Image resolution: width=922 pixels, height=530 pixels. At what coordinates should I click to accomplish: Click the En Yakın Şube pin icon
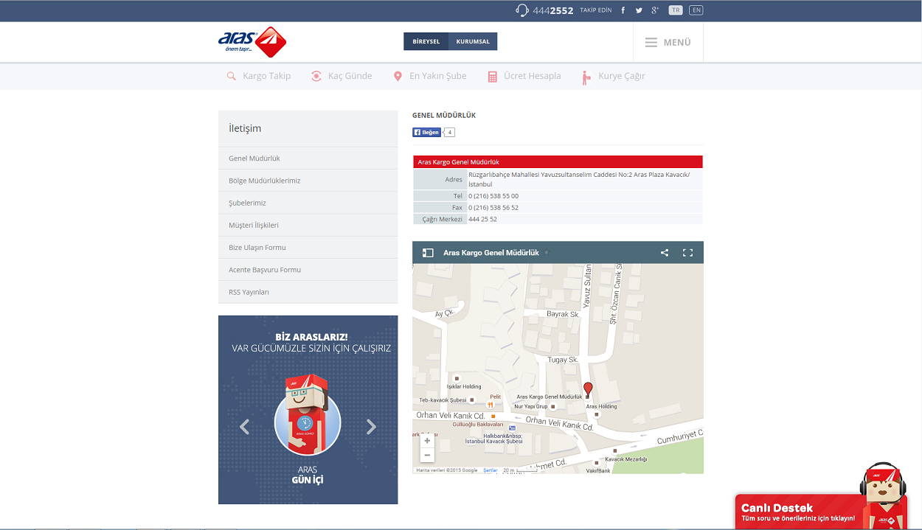coord(398,76)
